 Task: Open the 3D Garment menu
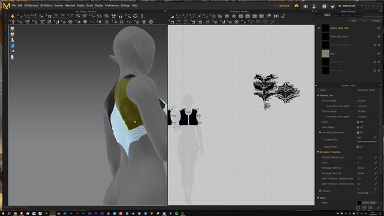(31, 5)
